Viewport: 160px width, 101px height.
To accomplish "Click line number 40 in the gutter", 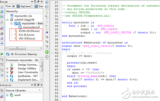I will coord(57,46).
